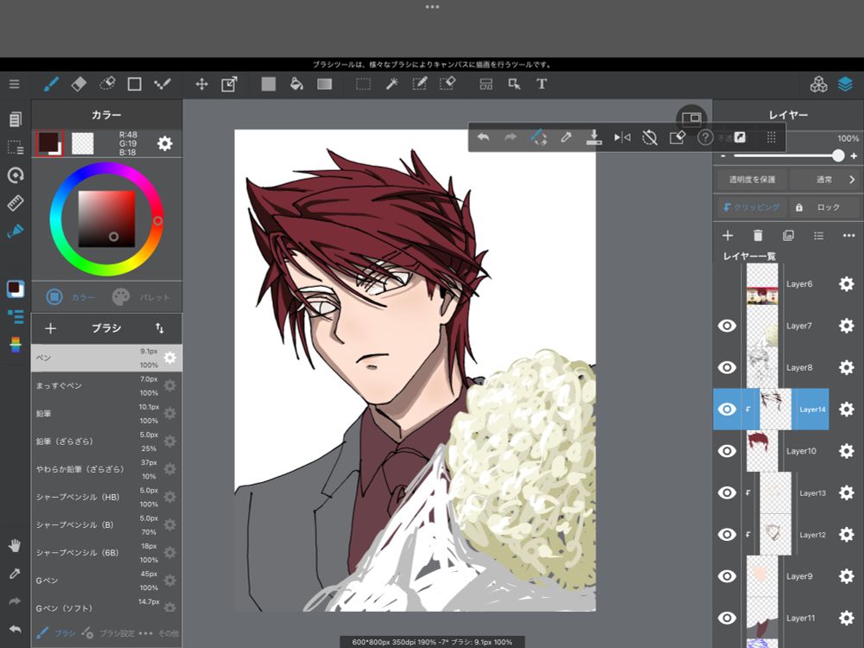Switch to the パレット tab
Screen dimensions: 864x648
click(142, 297)
